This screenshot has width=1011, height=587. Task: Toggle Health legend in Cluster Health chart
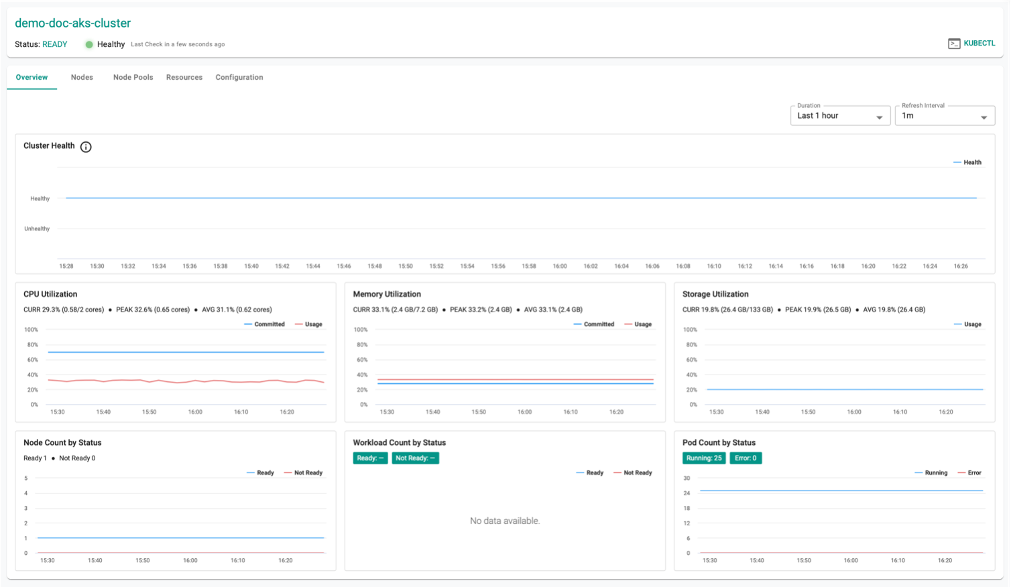pos(967,162)
